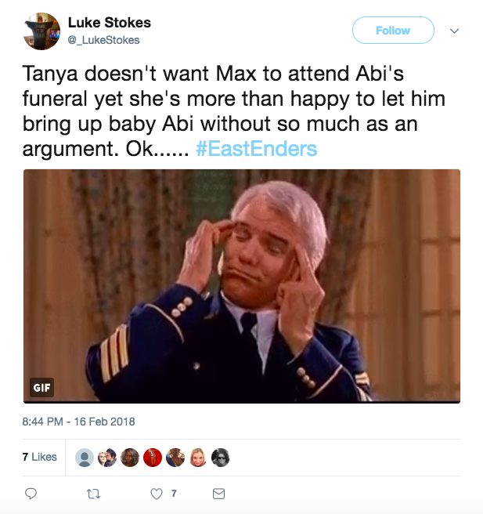Click the GIF badge label
The width and height of the screenshot is (483, 514).
(x=42, y=387)
